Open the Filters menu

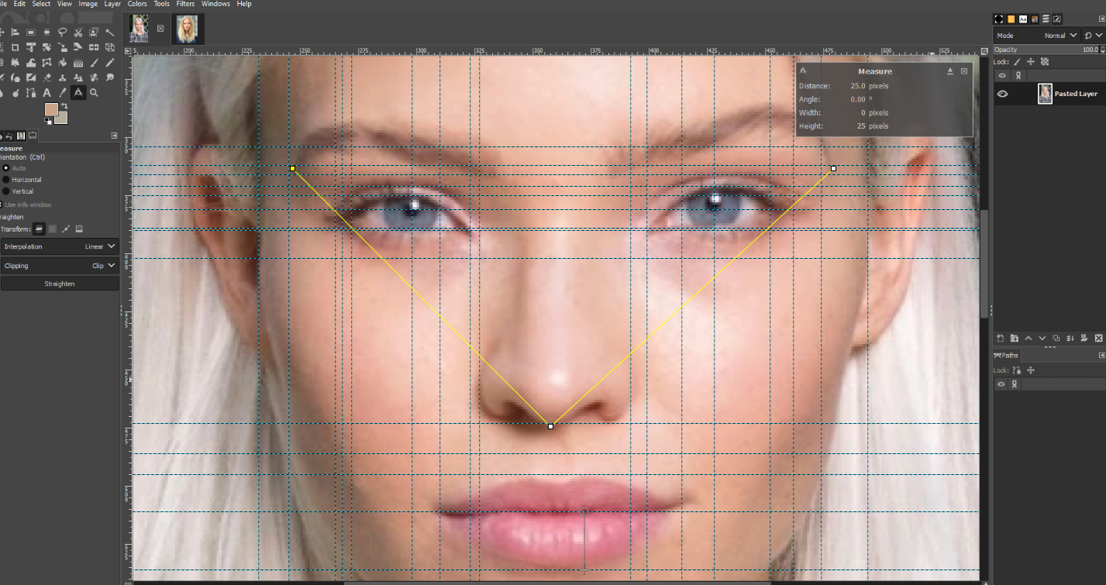pos(185,4)
